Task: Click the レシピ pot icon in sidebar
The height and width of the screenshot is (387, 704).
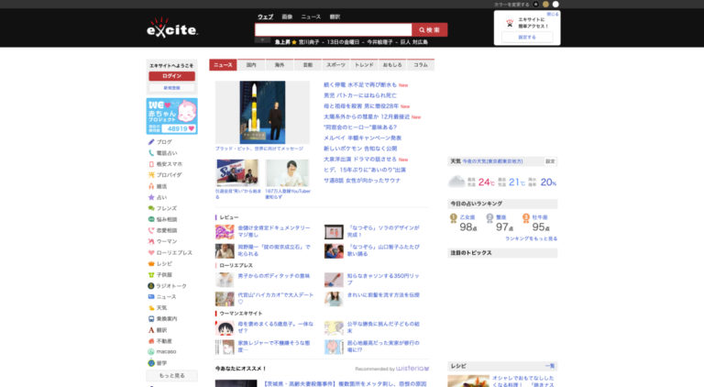Action: click(151, 263)
